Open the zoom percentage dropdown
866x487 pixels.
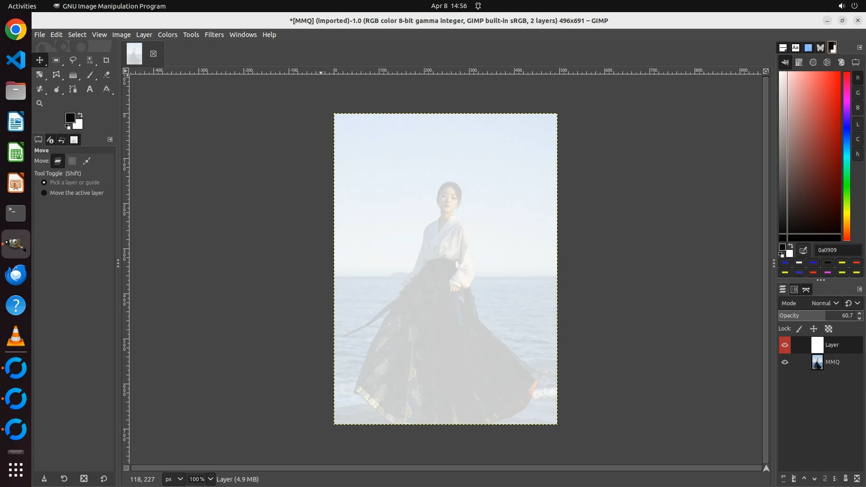[x=210, y=479]
